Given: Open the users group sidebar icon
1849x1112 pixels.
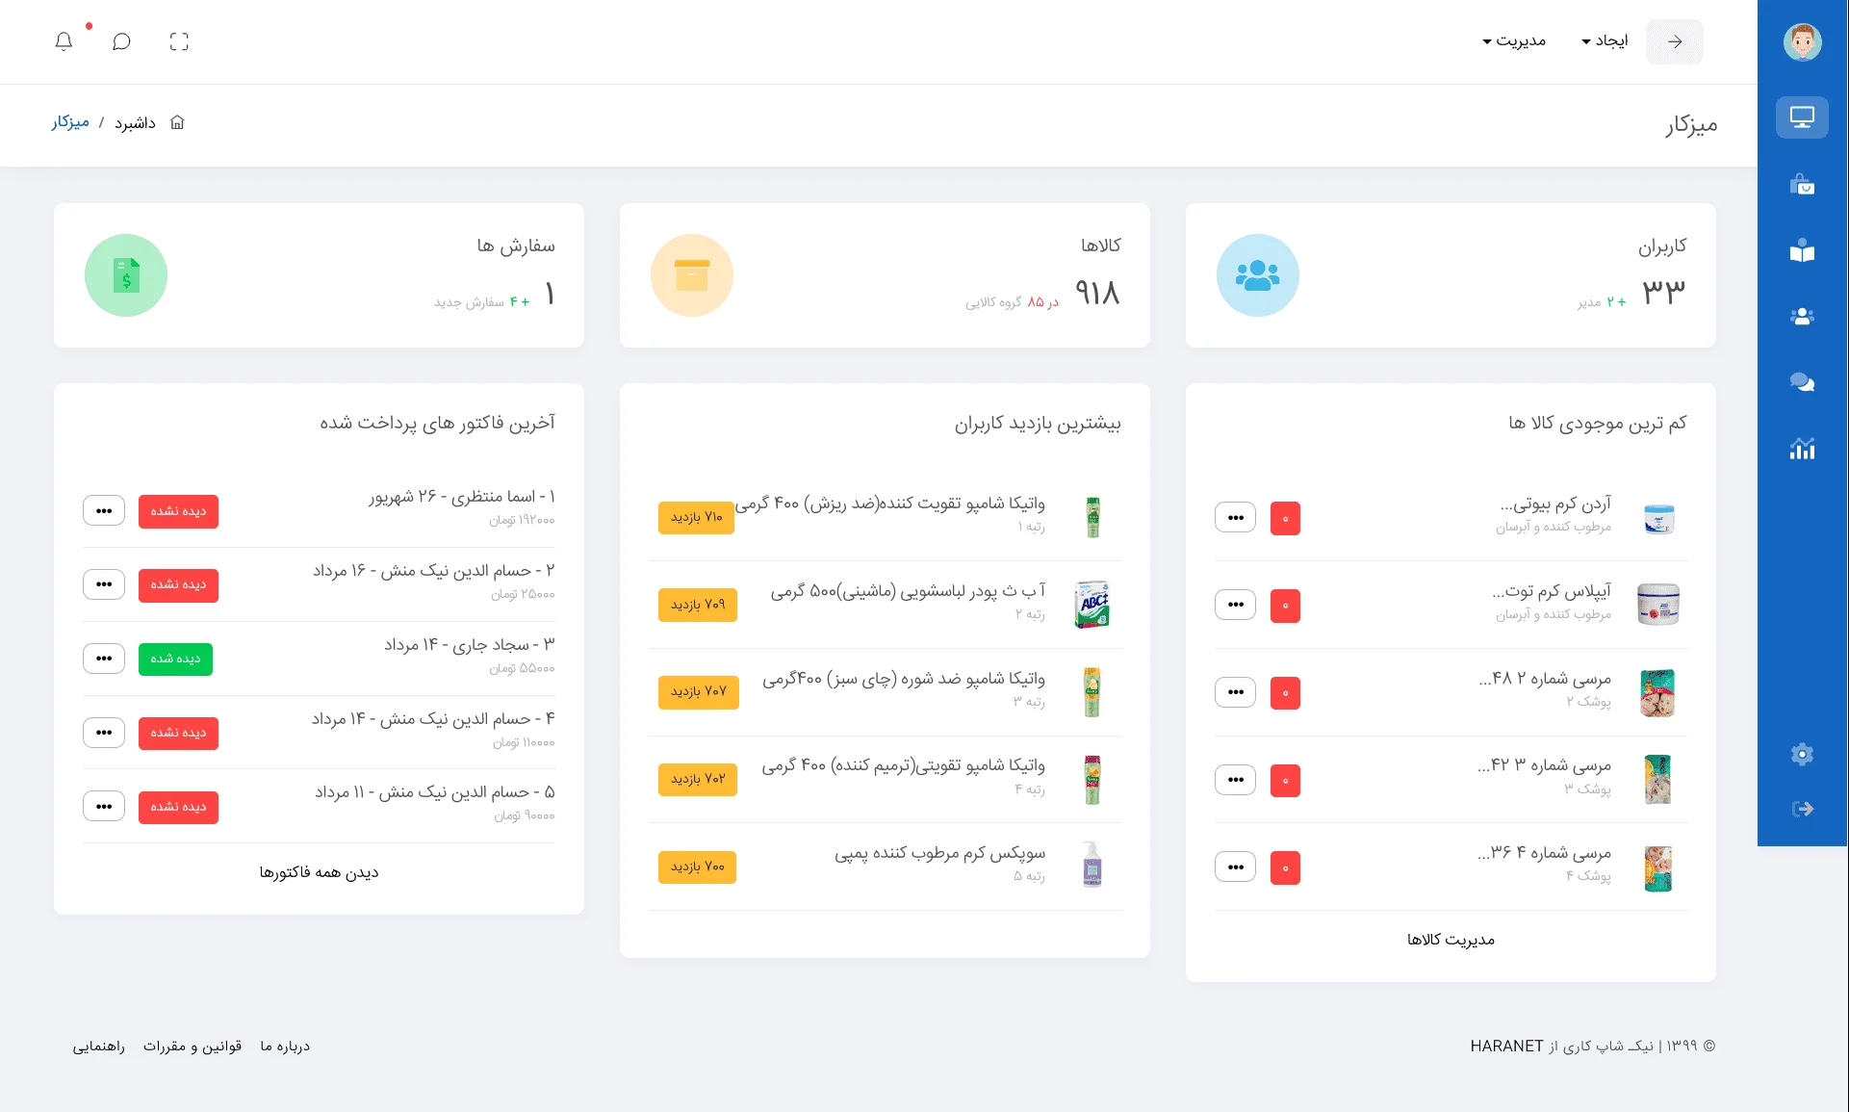Looking at the screenshot, I should (1802, 317).
